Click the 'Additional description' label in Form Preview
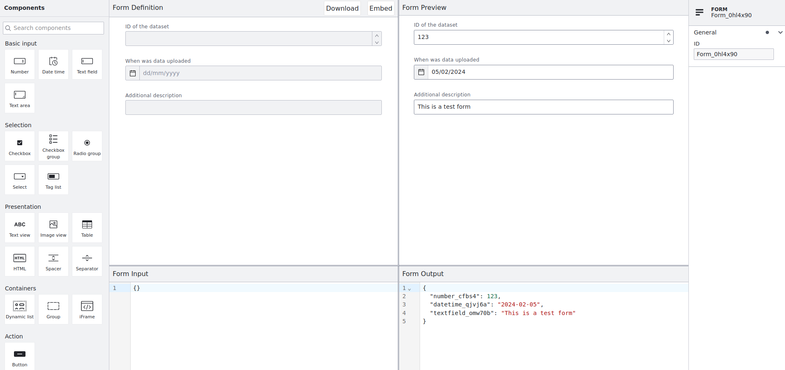785x370 pixels. click(x=442, y=95)
